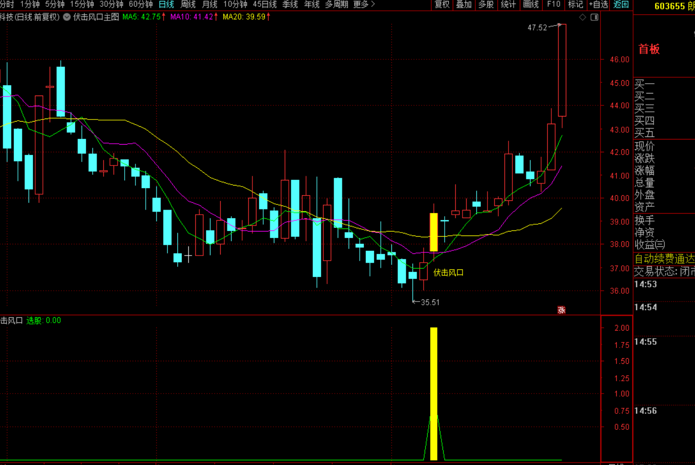Click the 统计 statistics button

(508, 5)
